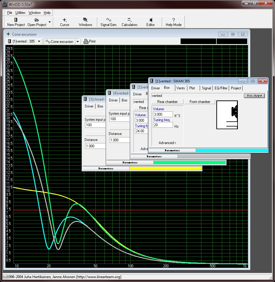275x282 pixels.
Task: Click the Front chamber button
Action: (200, 102)
